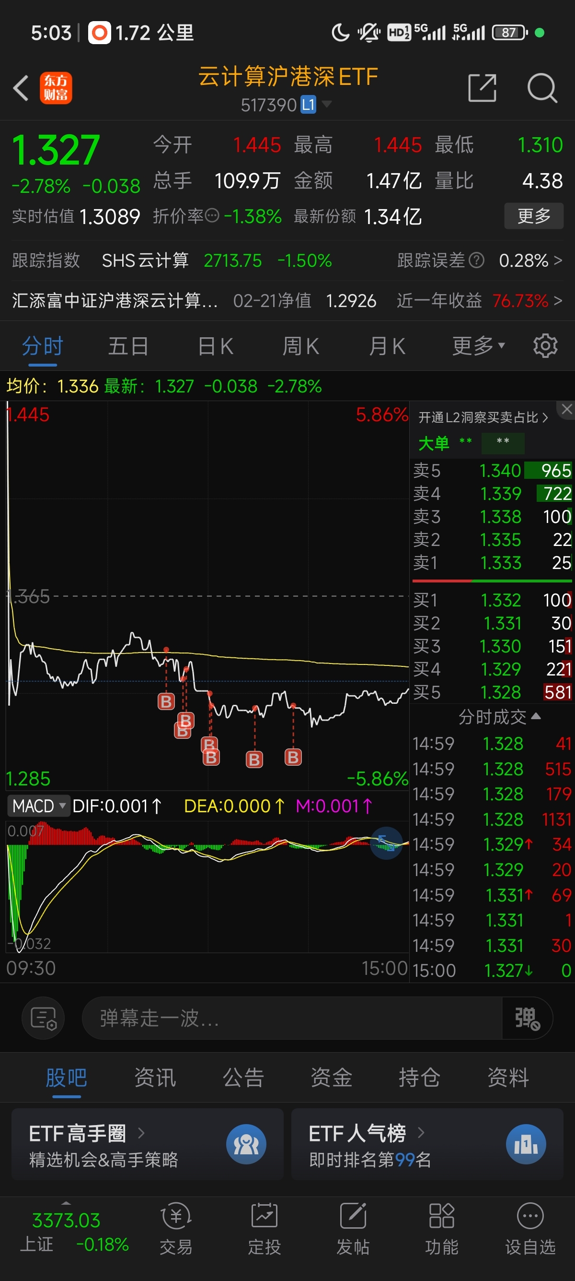
Task: Open the ETF高手圈 card
Action: (x=148, y=1144)
